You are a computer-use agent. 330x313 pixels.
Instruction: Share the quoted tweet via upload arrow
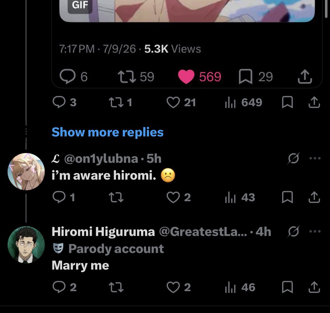(305, 76)
